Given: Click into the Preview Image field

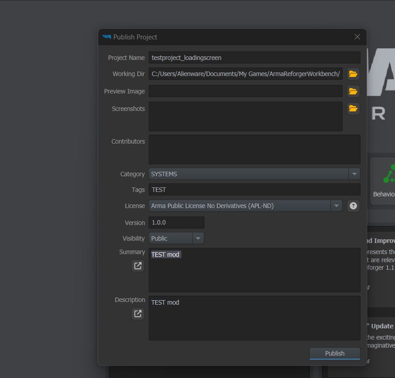Looking at the screenshot, I should pos(245,91).
